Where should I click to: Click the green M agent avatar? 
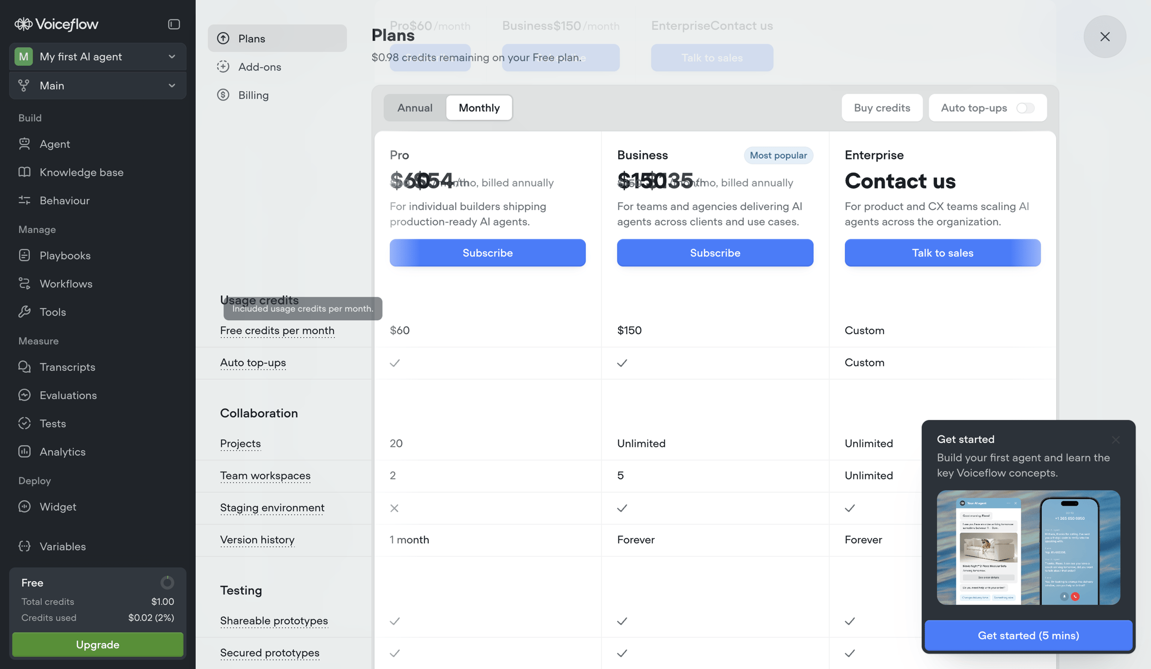pyautogui.click(x=23, y=57)
